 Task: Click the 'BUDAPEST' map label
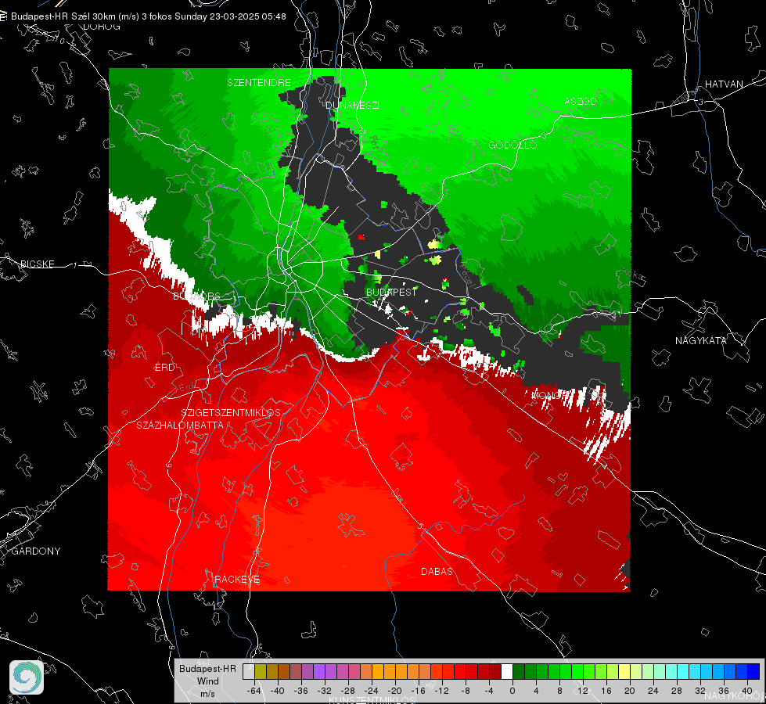click(391, 292)
